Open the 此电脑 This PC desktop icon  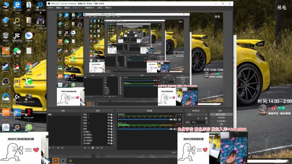pos(5,6)
